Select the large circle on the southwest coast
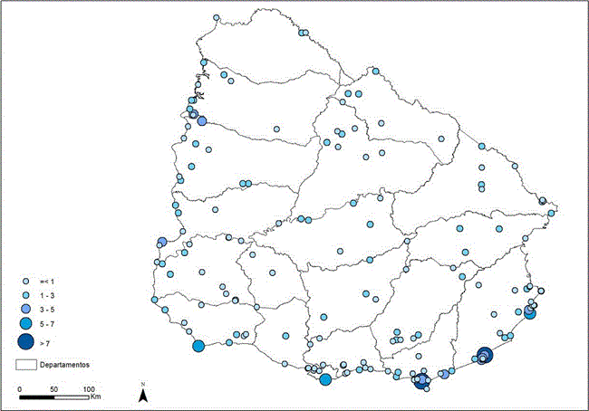The width and height of the screenshot is (589, 411). point(198,345)
